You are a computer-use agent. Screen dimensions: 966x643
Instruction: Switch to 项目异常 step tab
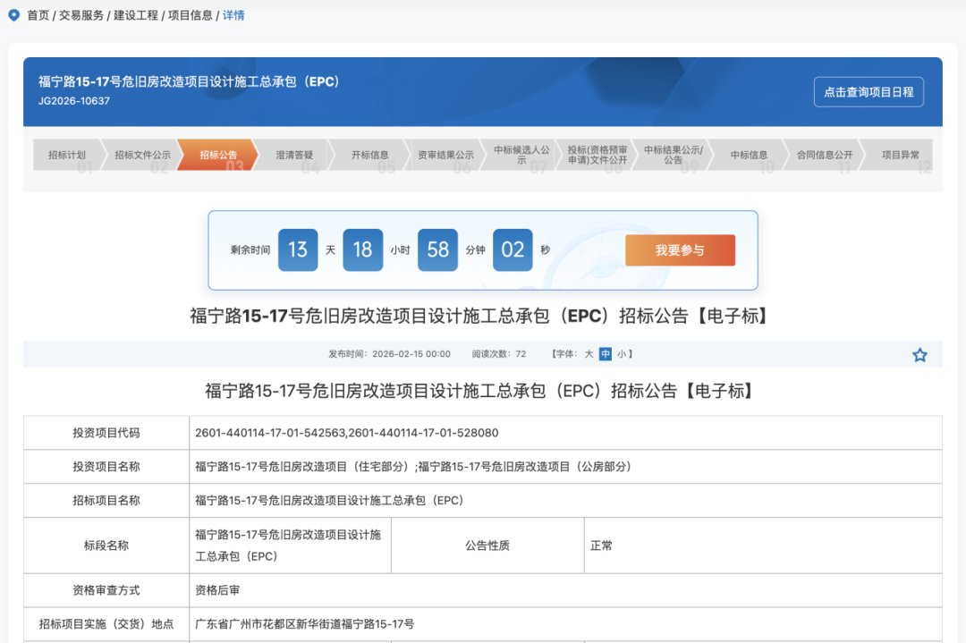tap(900, 155)
